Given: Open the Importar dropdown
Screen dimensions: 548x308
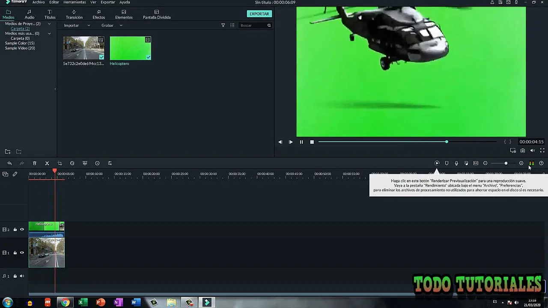Looking at the screenshot, I should point(77,26).
